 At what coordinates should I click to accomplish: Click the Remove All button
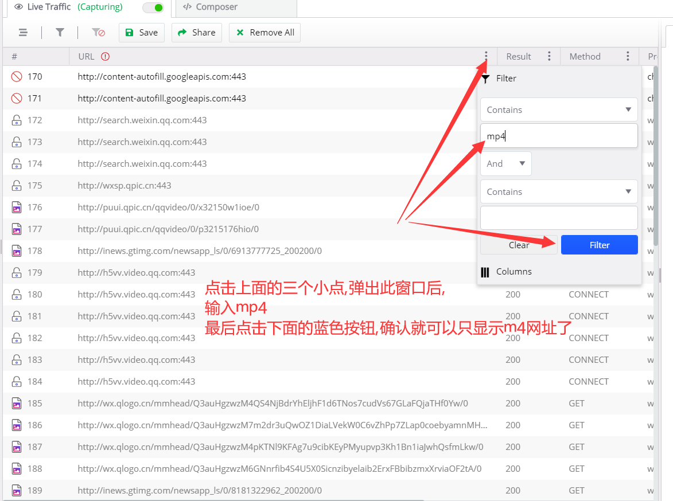click(x=264, y=33)
